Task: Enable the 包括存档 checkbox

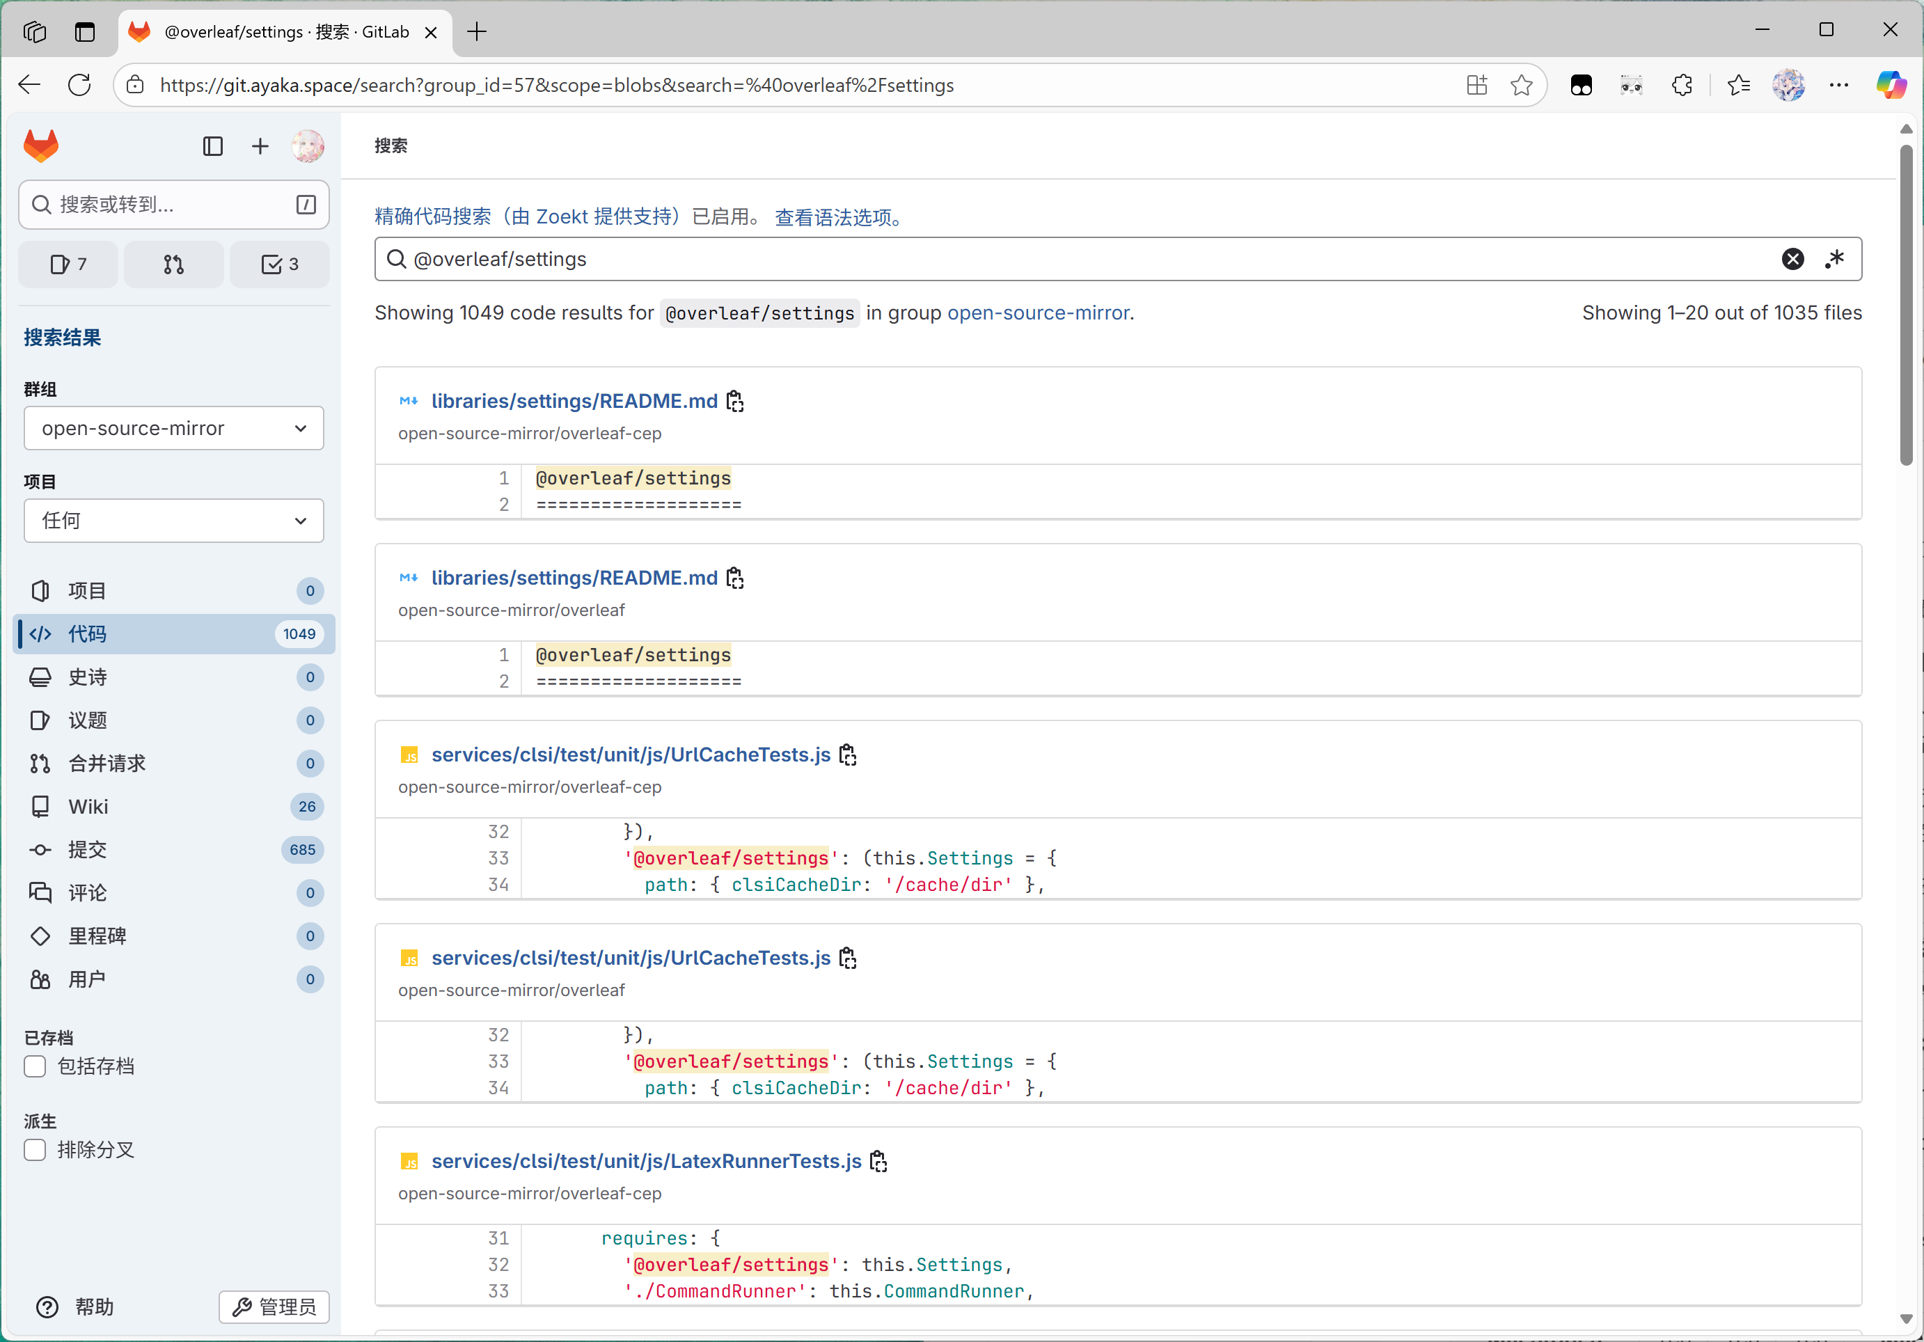Action: click(36, 1066)
